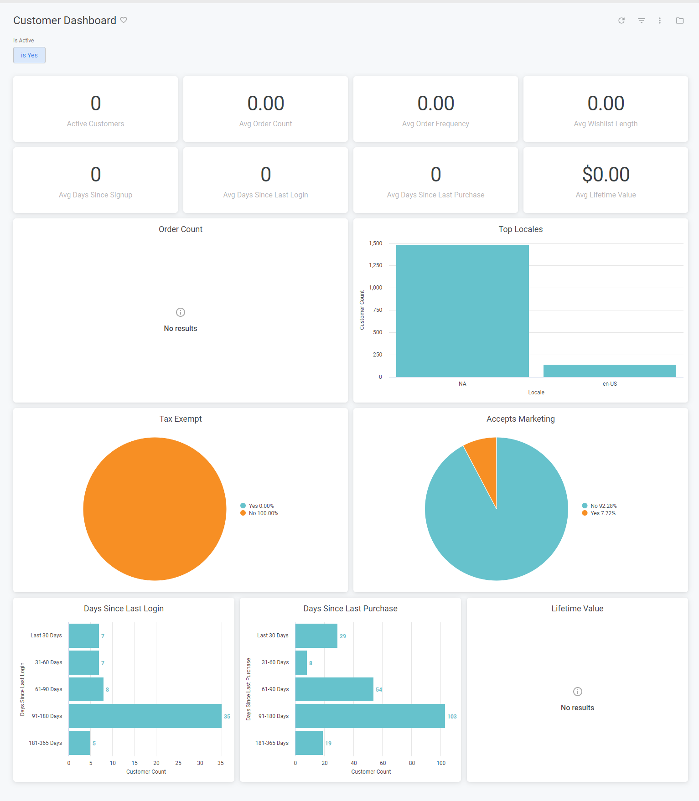Viewport: 699px width, 801px height.
Task: Click the Avg Days Since Signup value
Action: point(95,175)
